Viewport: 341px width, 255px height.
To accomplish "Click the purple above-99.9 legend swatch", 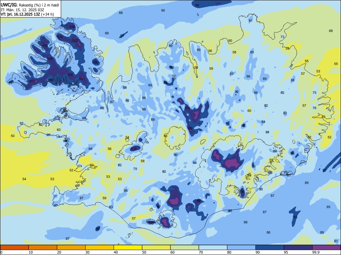I will 326,248.
